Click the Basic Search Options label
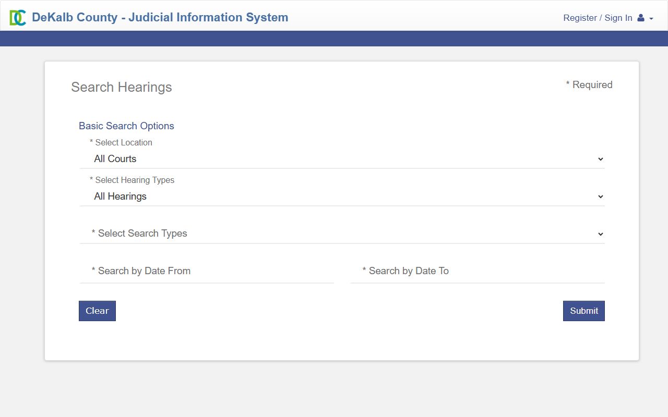This screenshot has height=417, width=668. point(126,126)
